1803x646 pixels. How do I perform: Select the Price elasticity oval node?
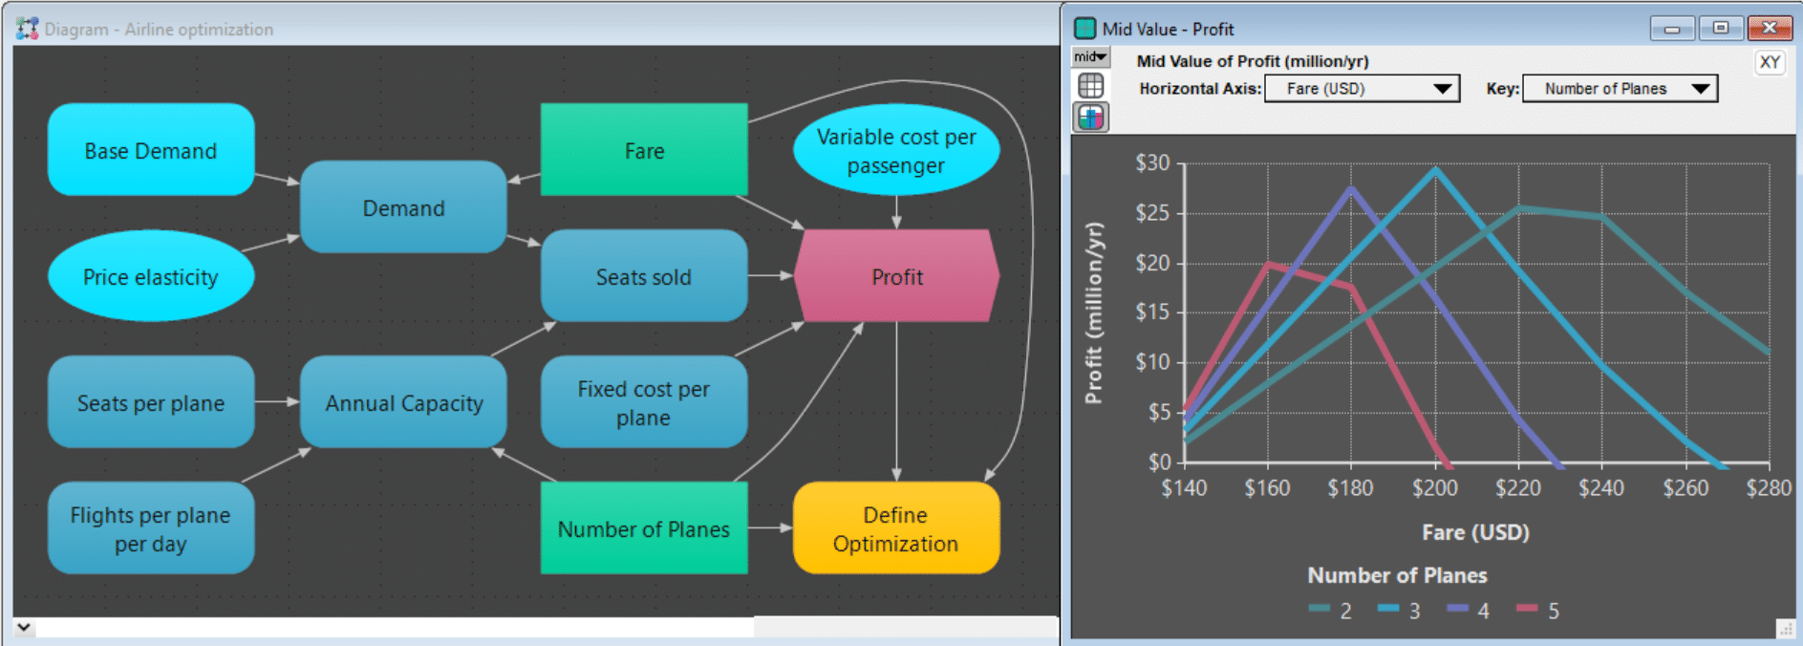(151, 276)
